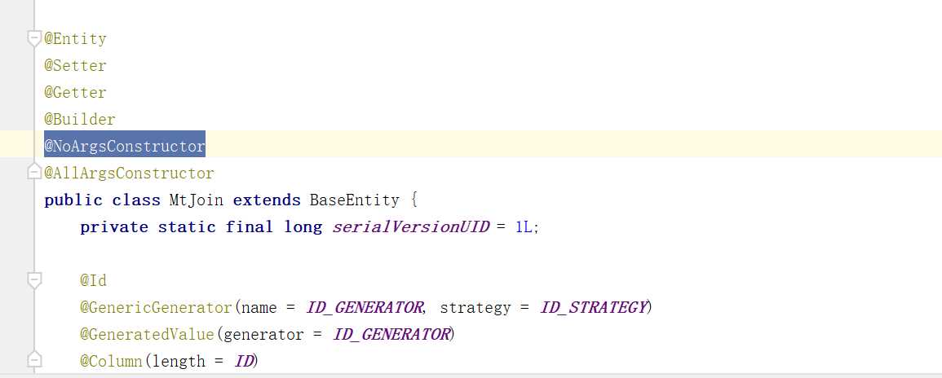Image resolution: width=942 pixels, height=378 pixels.
Task: Click the @GenericGenerator annotation
Action: tap(156, 308)
